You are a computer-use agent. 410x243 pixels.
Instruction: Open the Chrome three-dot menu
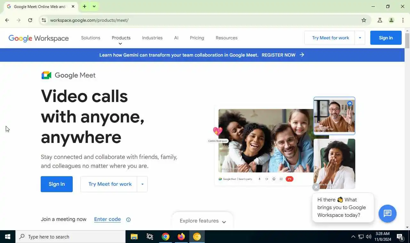[x=403, y=20]
